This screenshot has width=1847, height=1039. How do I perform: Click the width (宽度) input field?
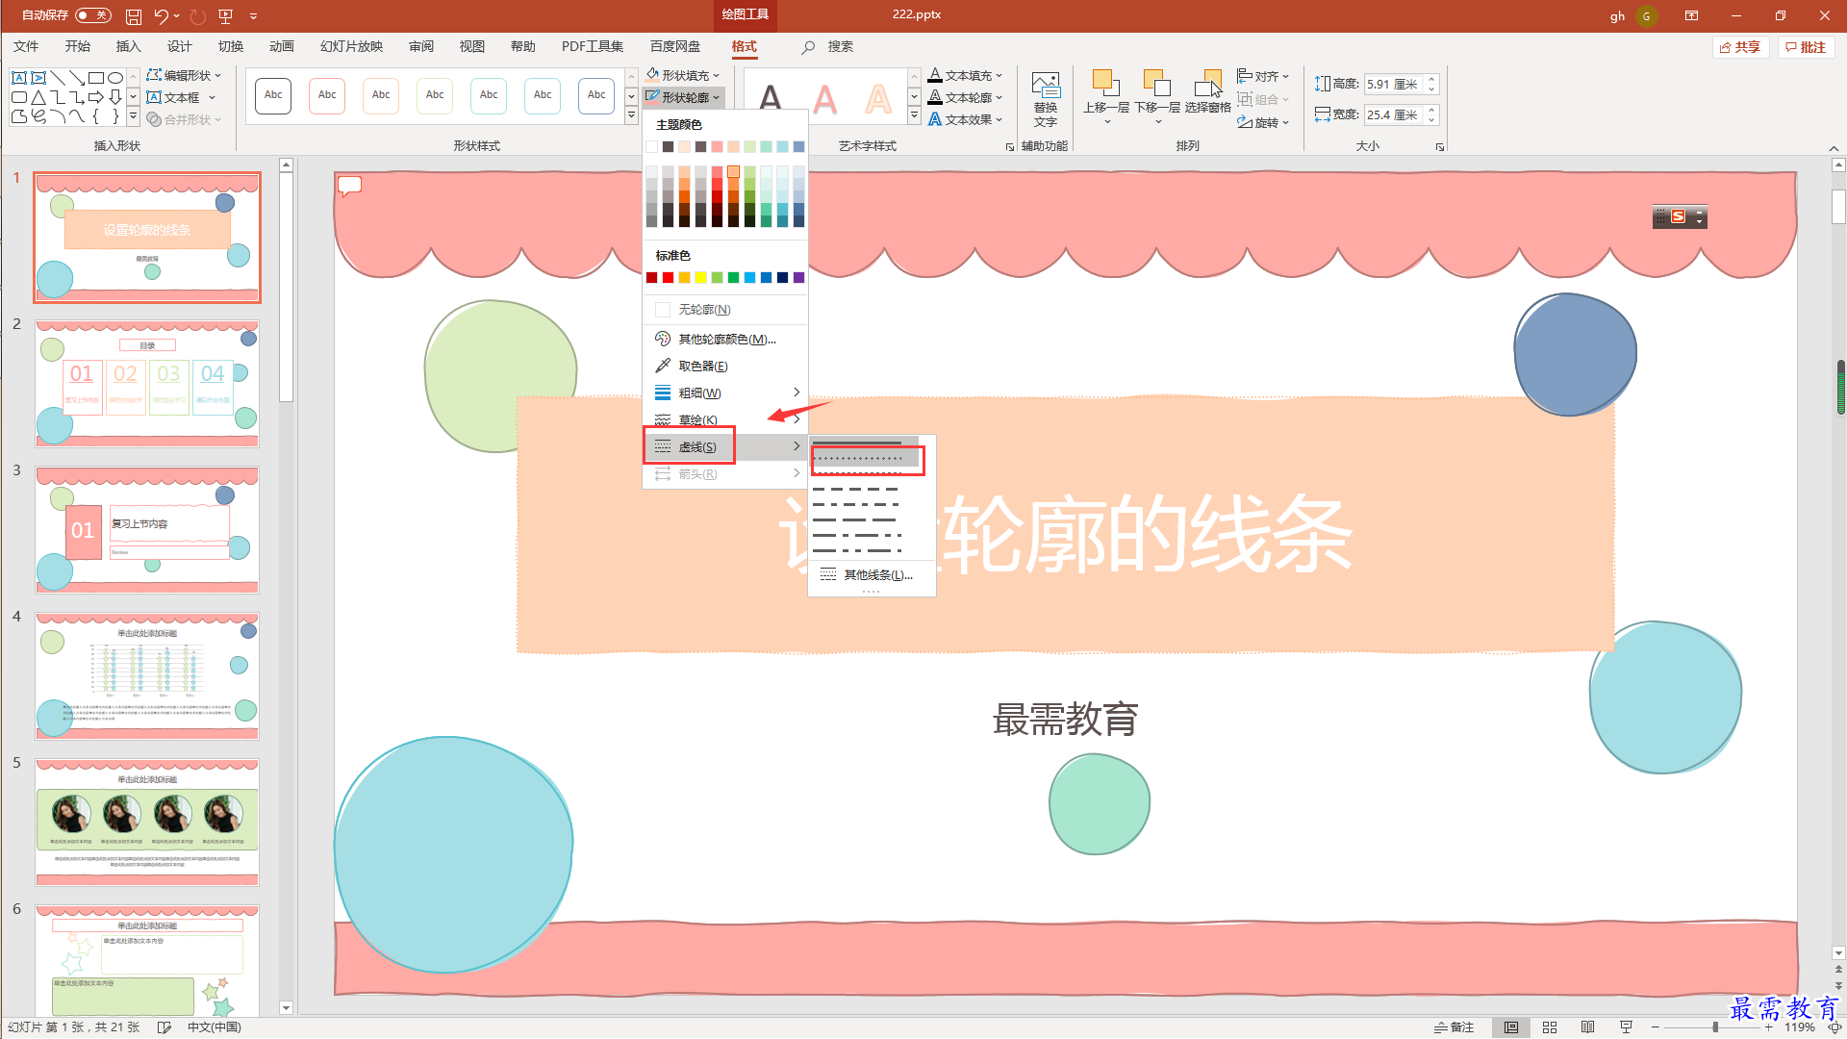(1393, 114)
